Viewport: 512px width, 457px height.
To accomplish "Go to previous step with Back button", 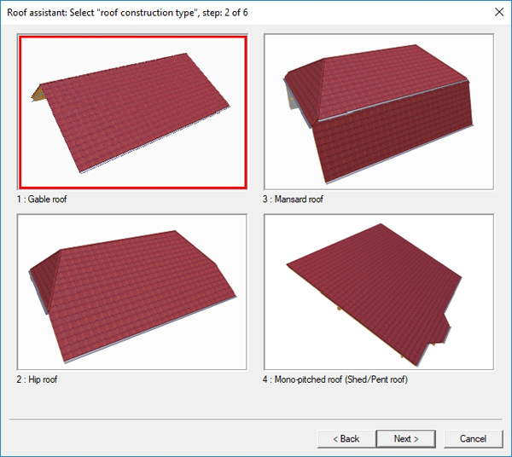I will (x=346, y=438).
